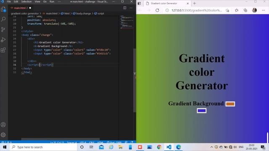
Task: Open the blue color2 picker
Action: tap(202, 111)
